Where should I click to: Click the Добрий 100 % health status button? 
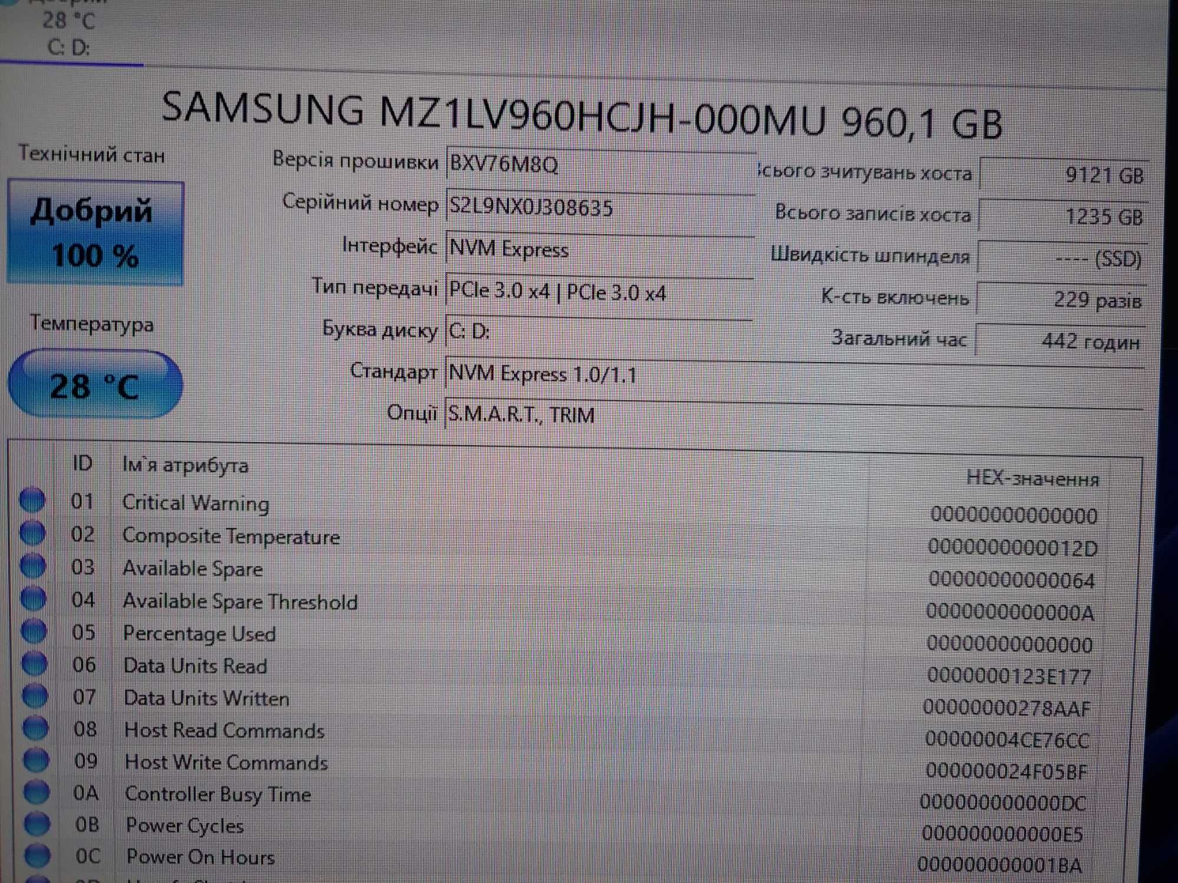pyautogui.click(x=95, y=233)
